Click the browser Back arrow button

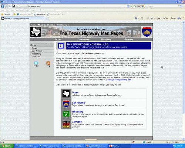[3, 6]
